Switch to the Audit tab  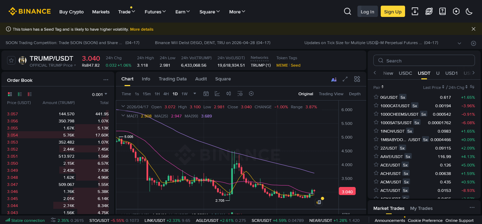201,79
